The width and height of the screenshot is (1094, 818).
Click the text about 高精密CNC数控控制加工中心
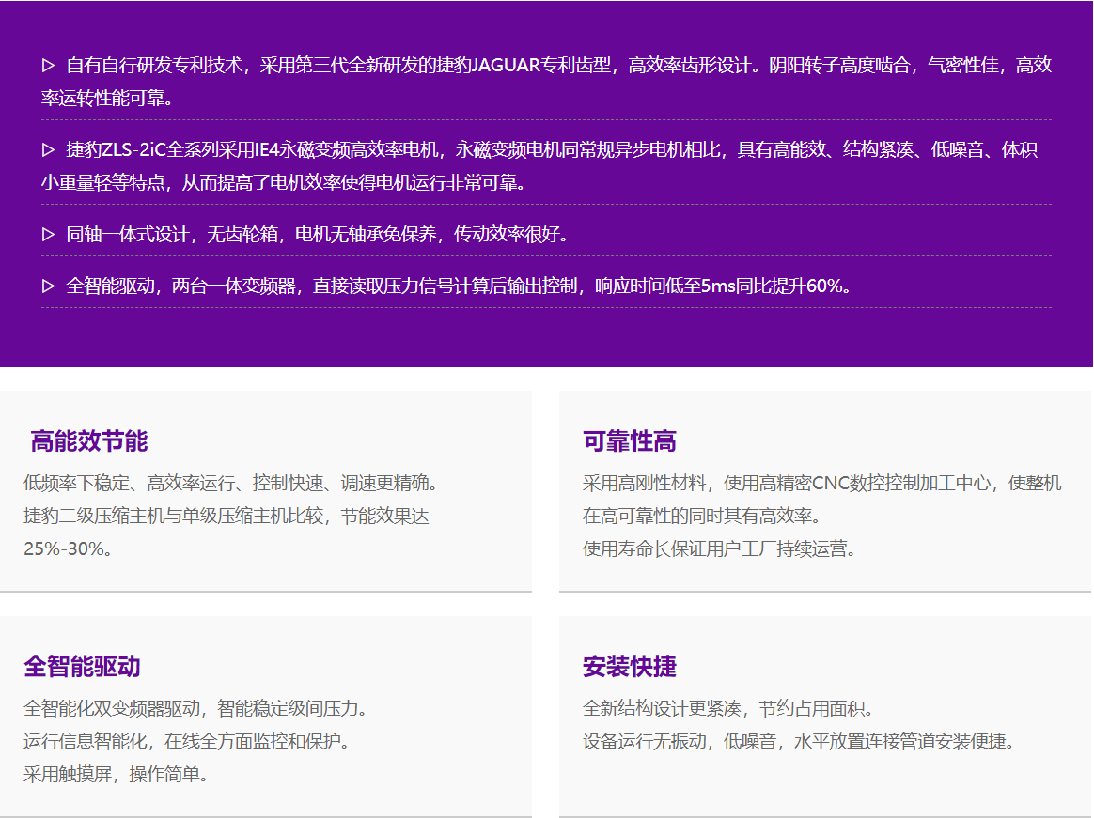point(820,484)
